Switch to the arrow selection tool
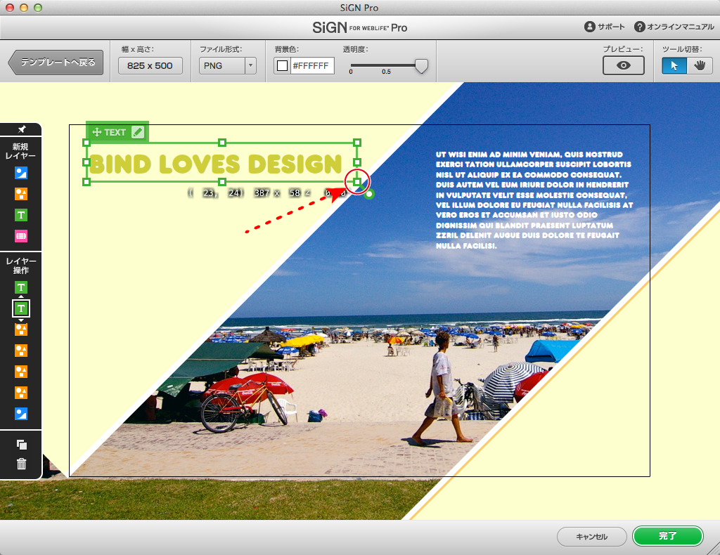Viewport: 720px width, 555px height. [x=674, y=65]
